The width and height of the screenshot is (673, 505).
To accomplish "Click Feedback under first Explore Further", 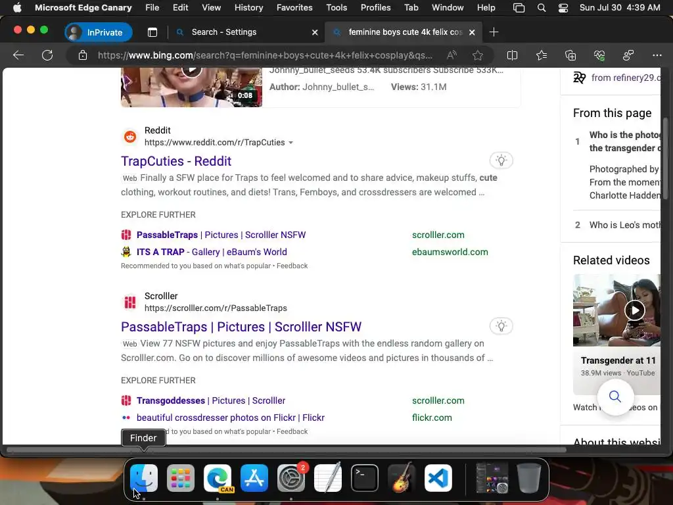I will tap(292, 266).
